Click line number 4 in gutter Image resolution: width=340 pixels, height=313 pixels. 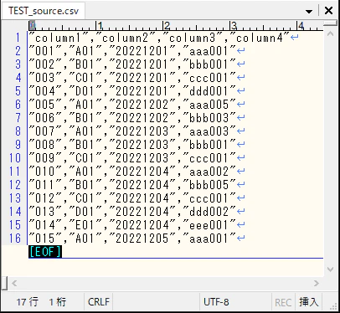(x=18, y=78)
